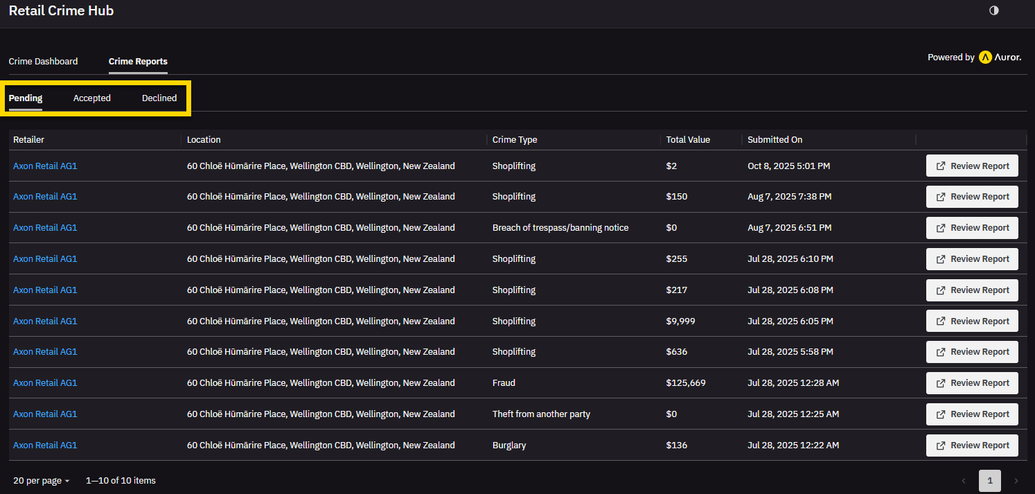Viewport: 1035px width, 494px height.
Task: Expand the 20 per page dropdown
Action: point(42,481)
